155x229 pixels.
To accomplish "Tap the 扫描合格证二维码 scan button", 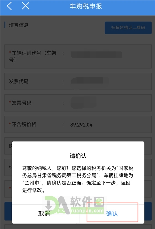I will (x=128, y=27).
